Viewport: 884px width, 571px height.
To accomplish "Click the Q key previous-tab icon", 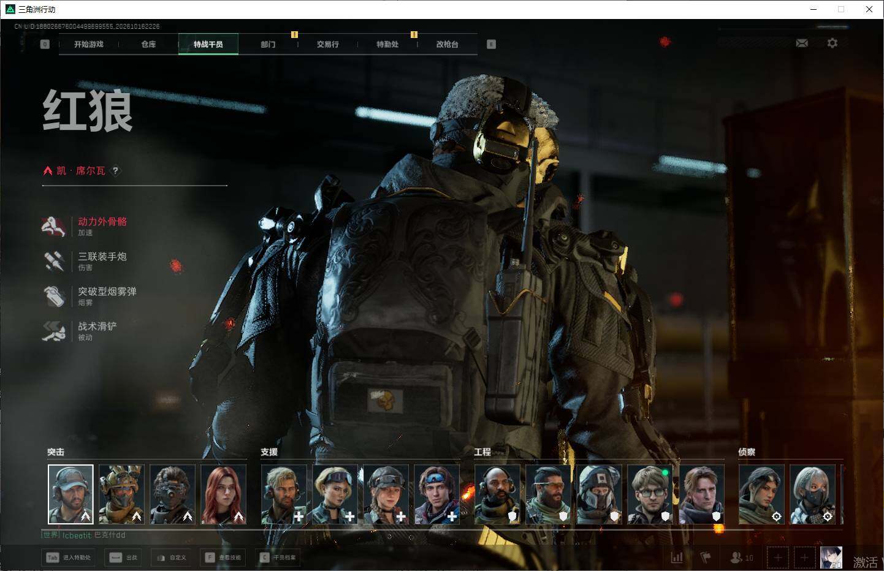I will [x=45, y=44].
